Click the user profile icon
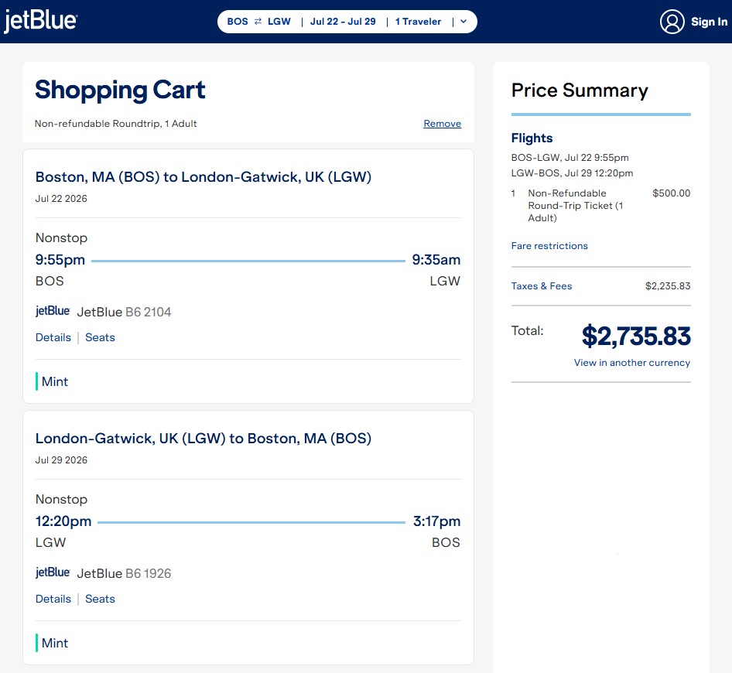This screenshot has width=732, height=673. (x=672, y=22)
